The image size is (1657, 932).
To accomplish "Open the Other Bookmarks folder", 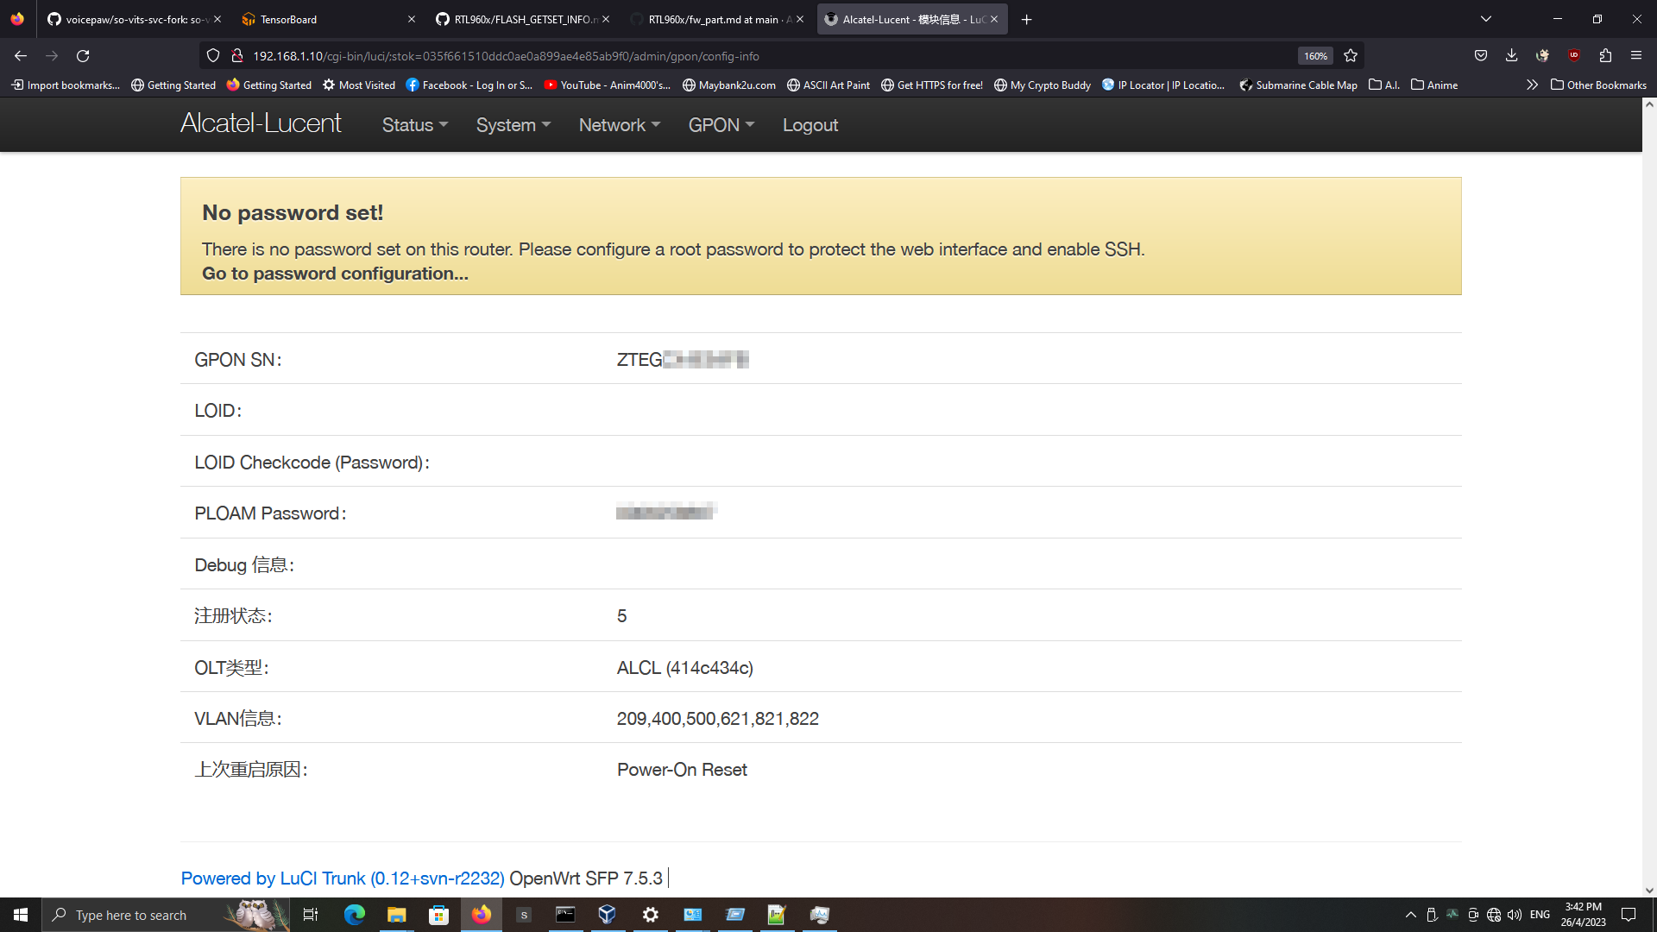I will pos(1598,85).
